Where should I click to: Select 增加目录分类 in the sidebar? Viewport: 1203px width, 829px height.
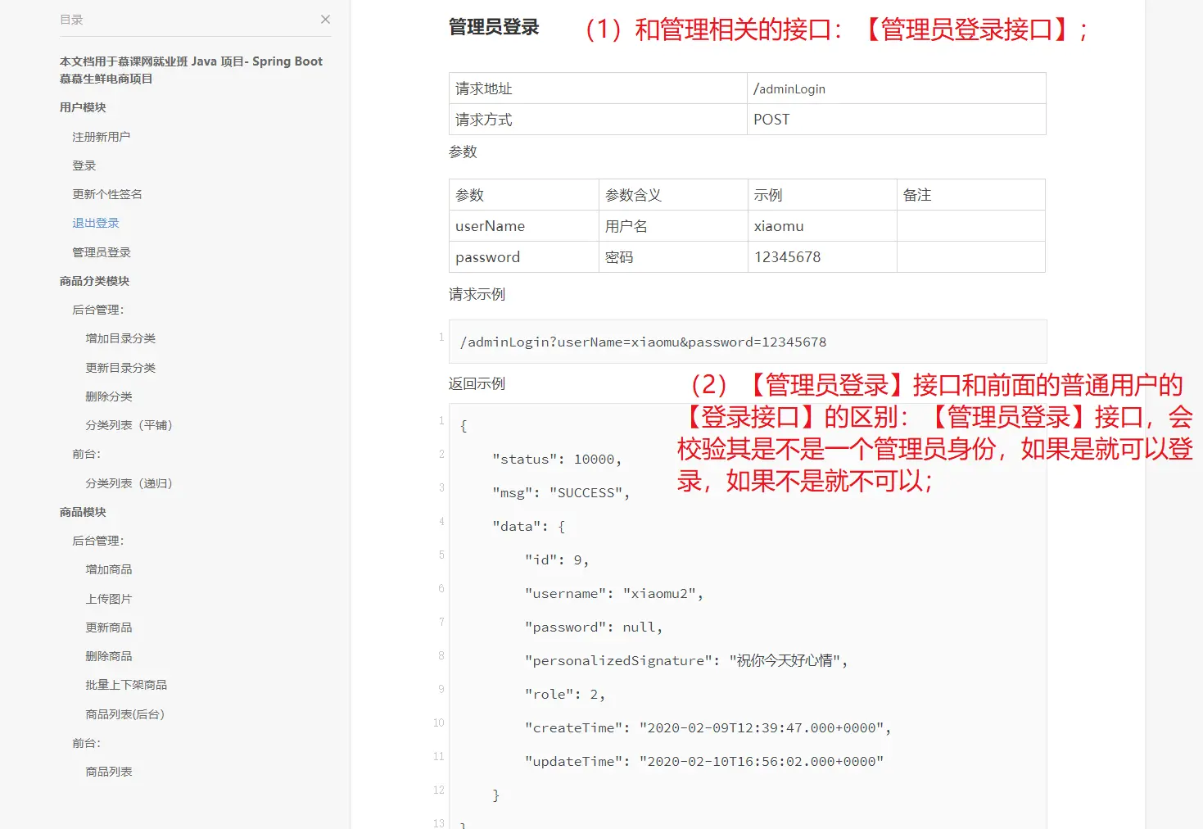pos(120,338)
